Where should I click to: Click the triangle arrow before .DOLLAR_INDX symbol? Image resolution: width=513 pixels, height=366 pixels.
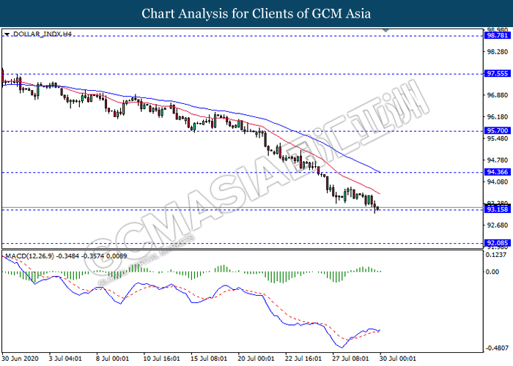point(7,34)
